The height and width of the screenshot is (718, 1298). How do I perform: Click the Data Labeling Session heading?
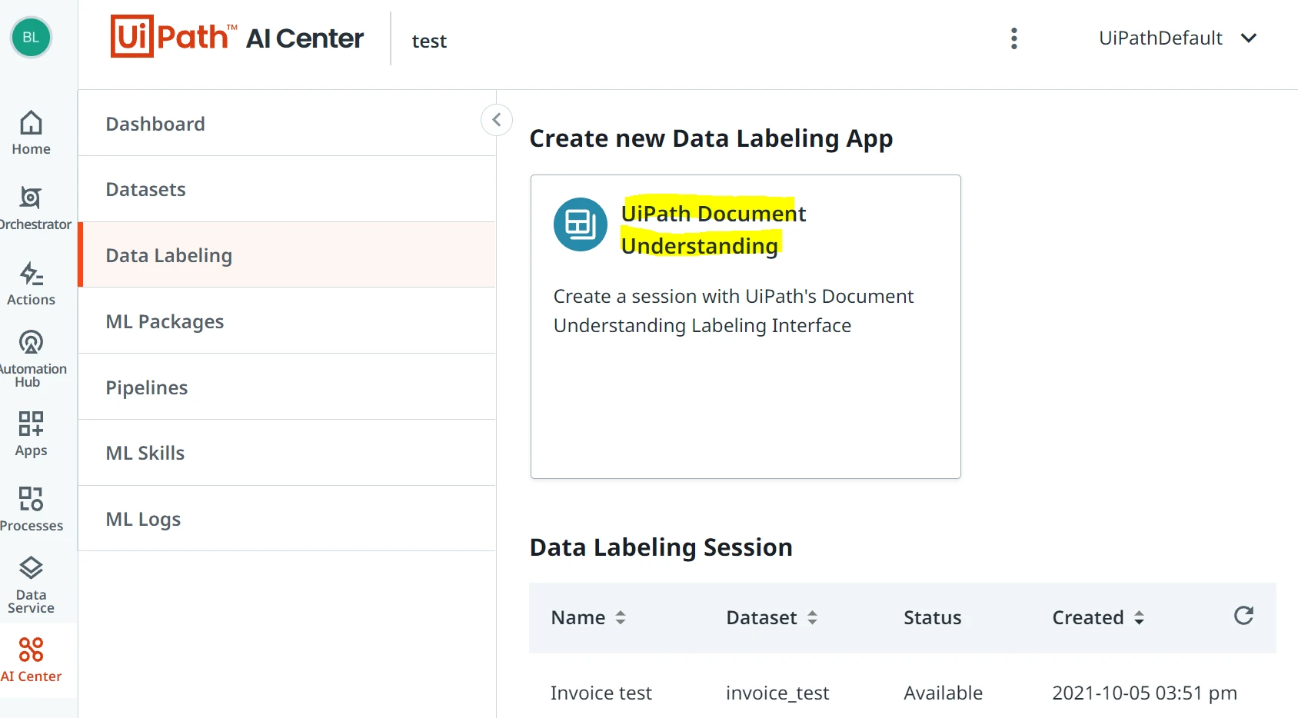coord(661,547)
